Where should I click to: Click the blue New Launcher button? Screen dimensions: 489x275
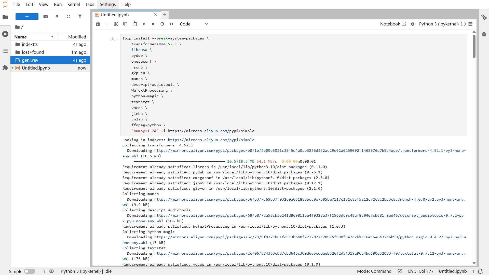pyautogui.click(x=27, y=17)
